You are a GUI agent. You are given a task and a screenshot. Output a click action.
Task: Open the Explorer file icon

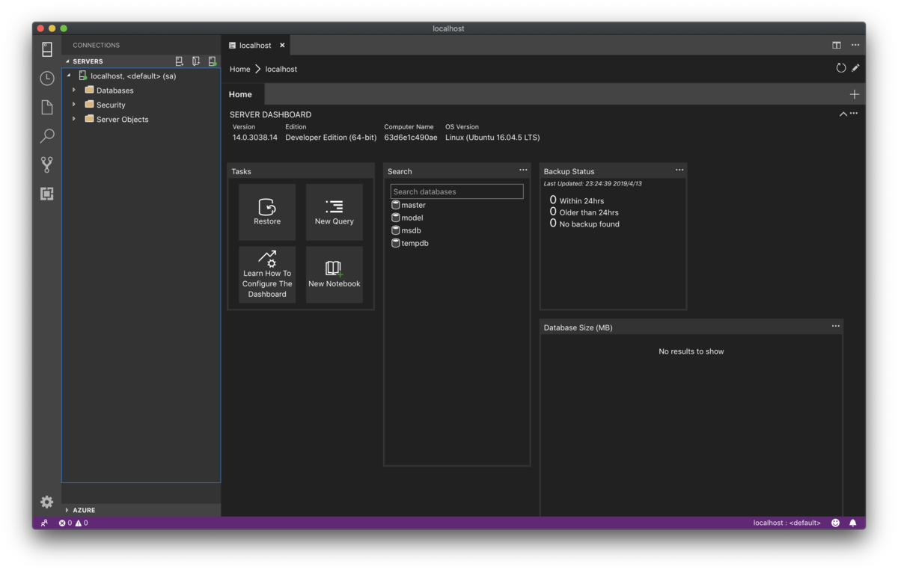tap(47, 107)
